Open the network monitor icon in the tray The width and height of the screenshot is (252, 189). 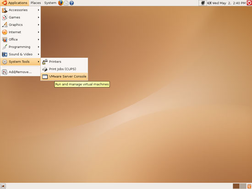(203, 3)
